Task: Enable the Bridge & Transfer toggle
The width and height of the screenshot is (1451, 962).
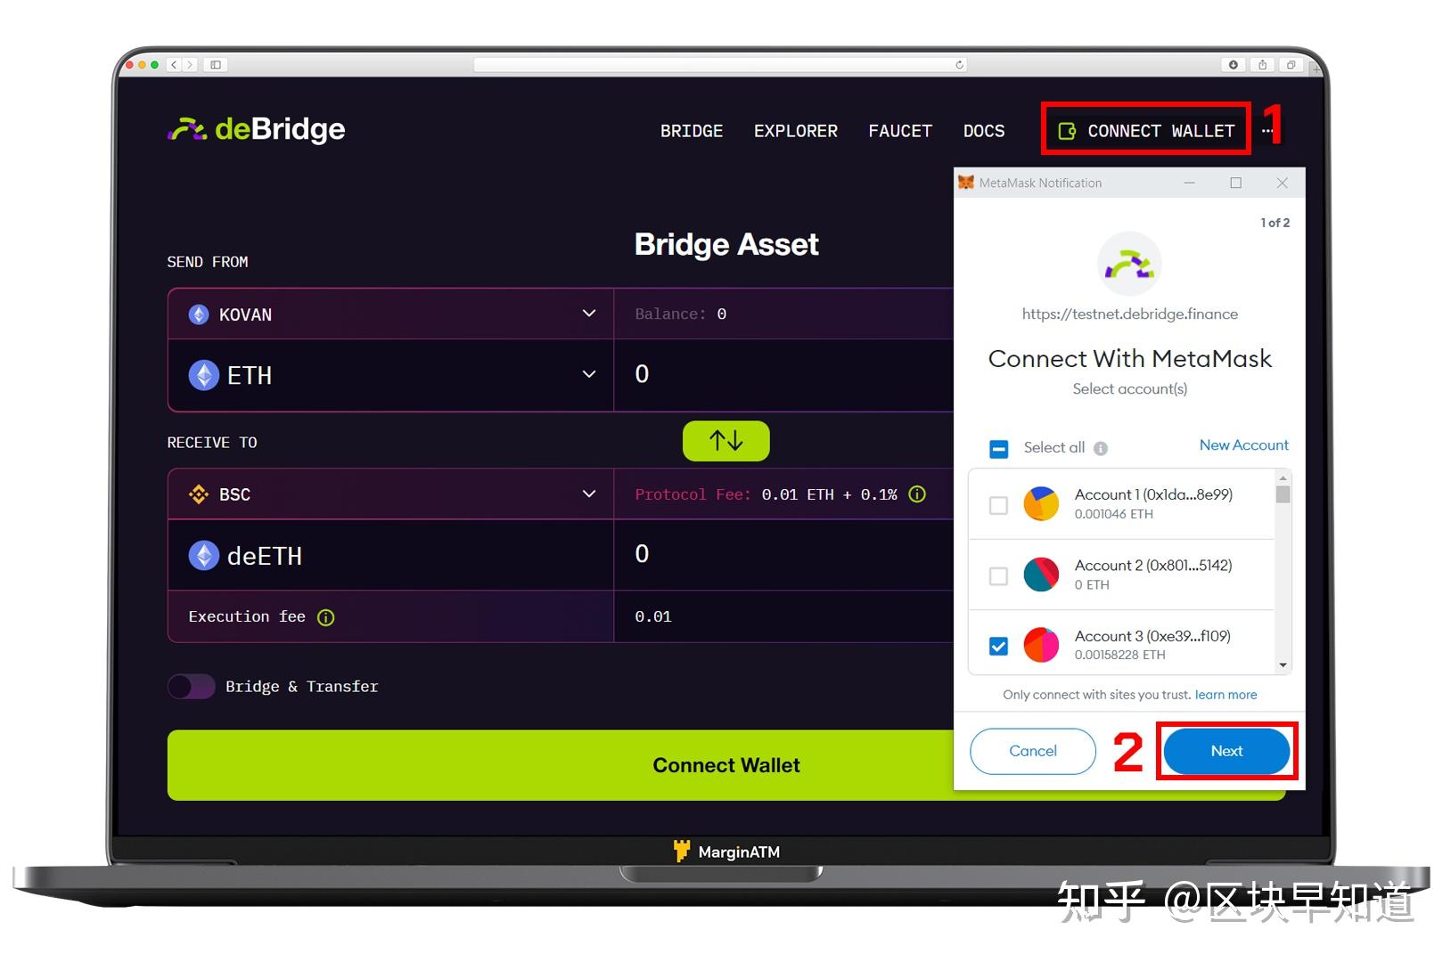Action: 192,687
